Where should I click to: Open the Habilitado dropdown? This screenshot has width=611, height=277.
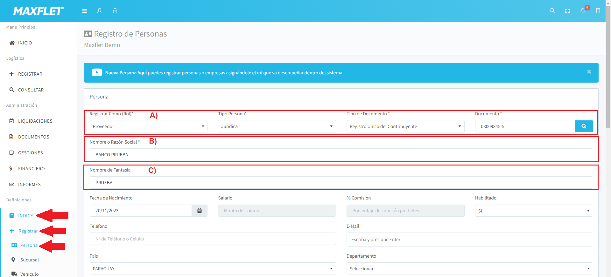(534, 211)
